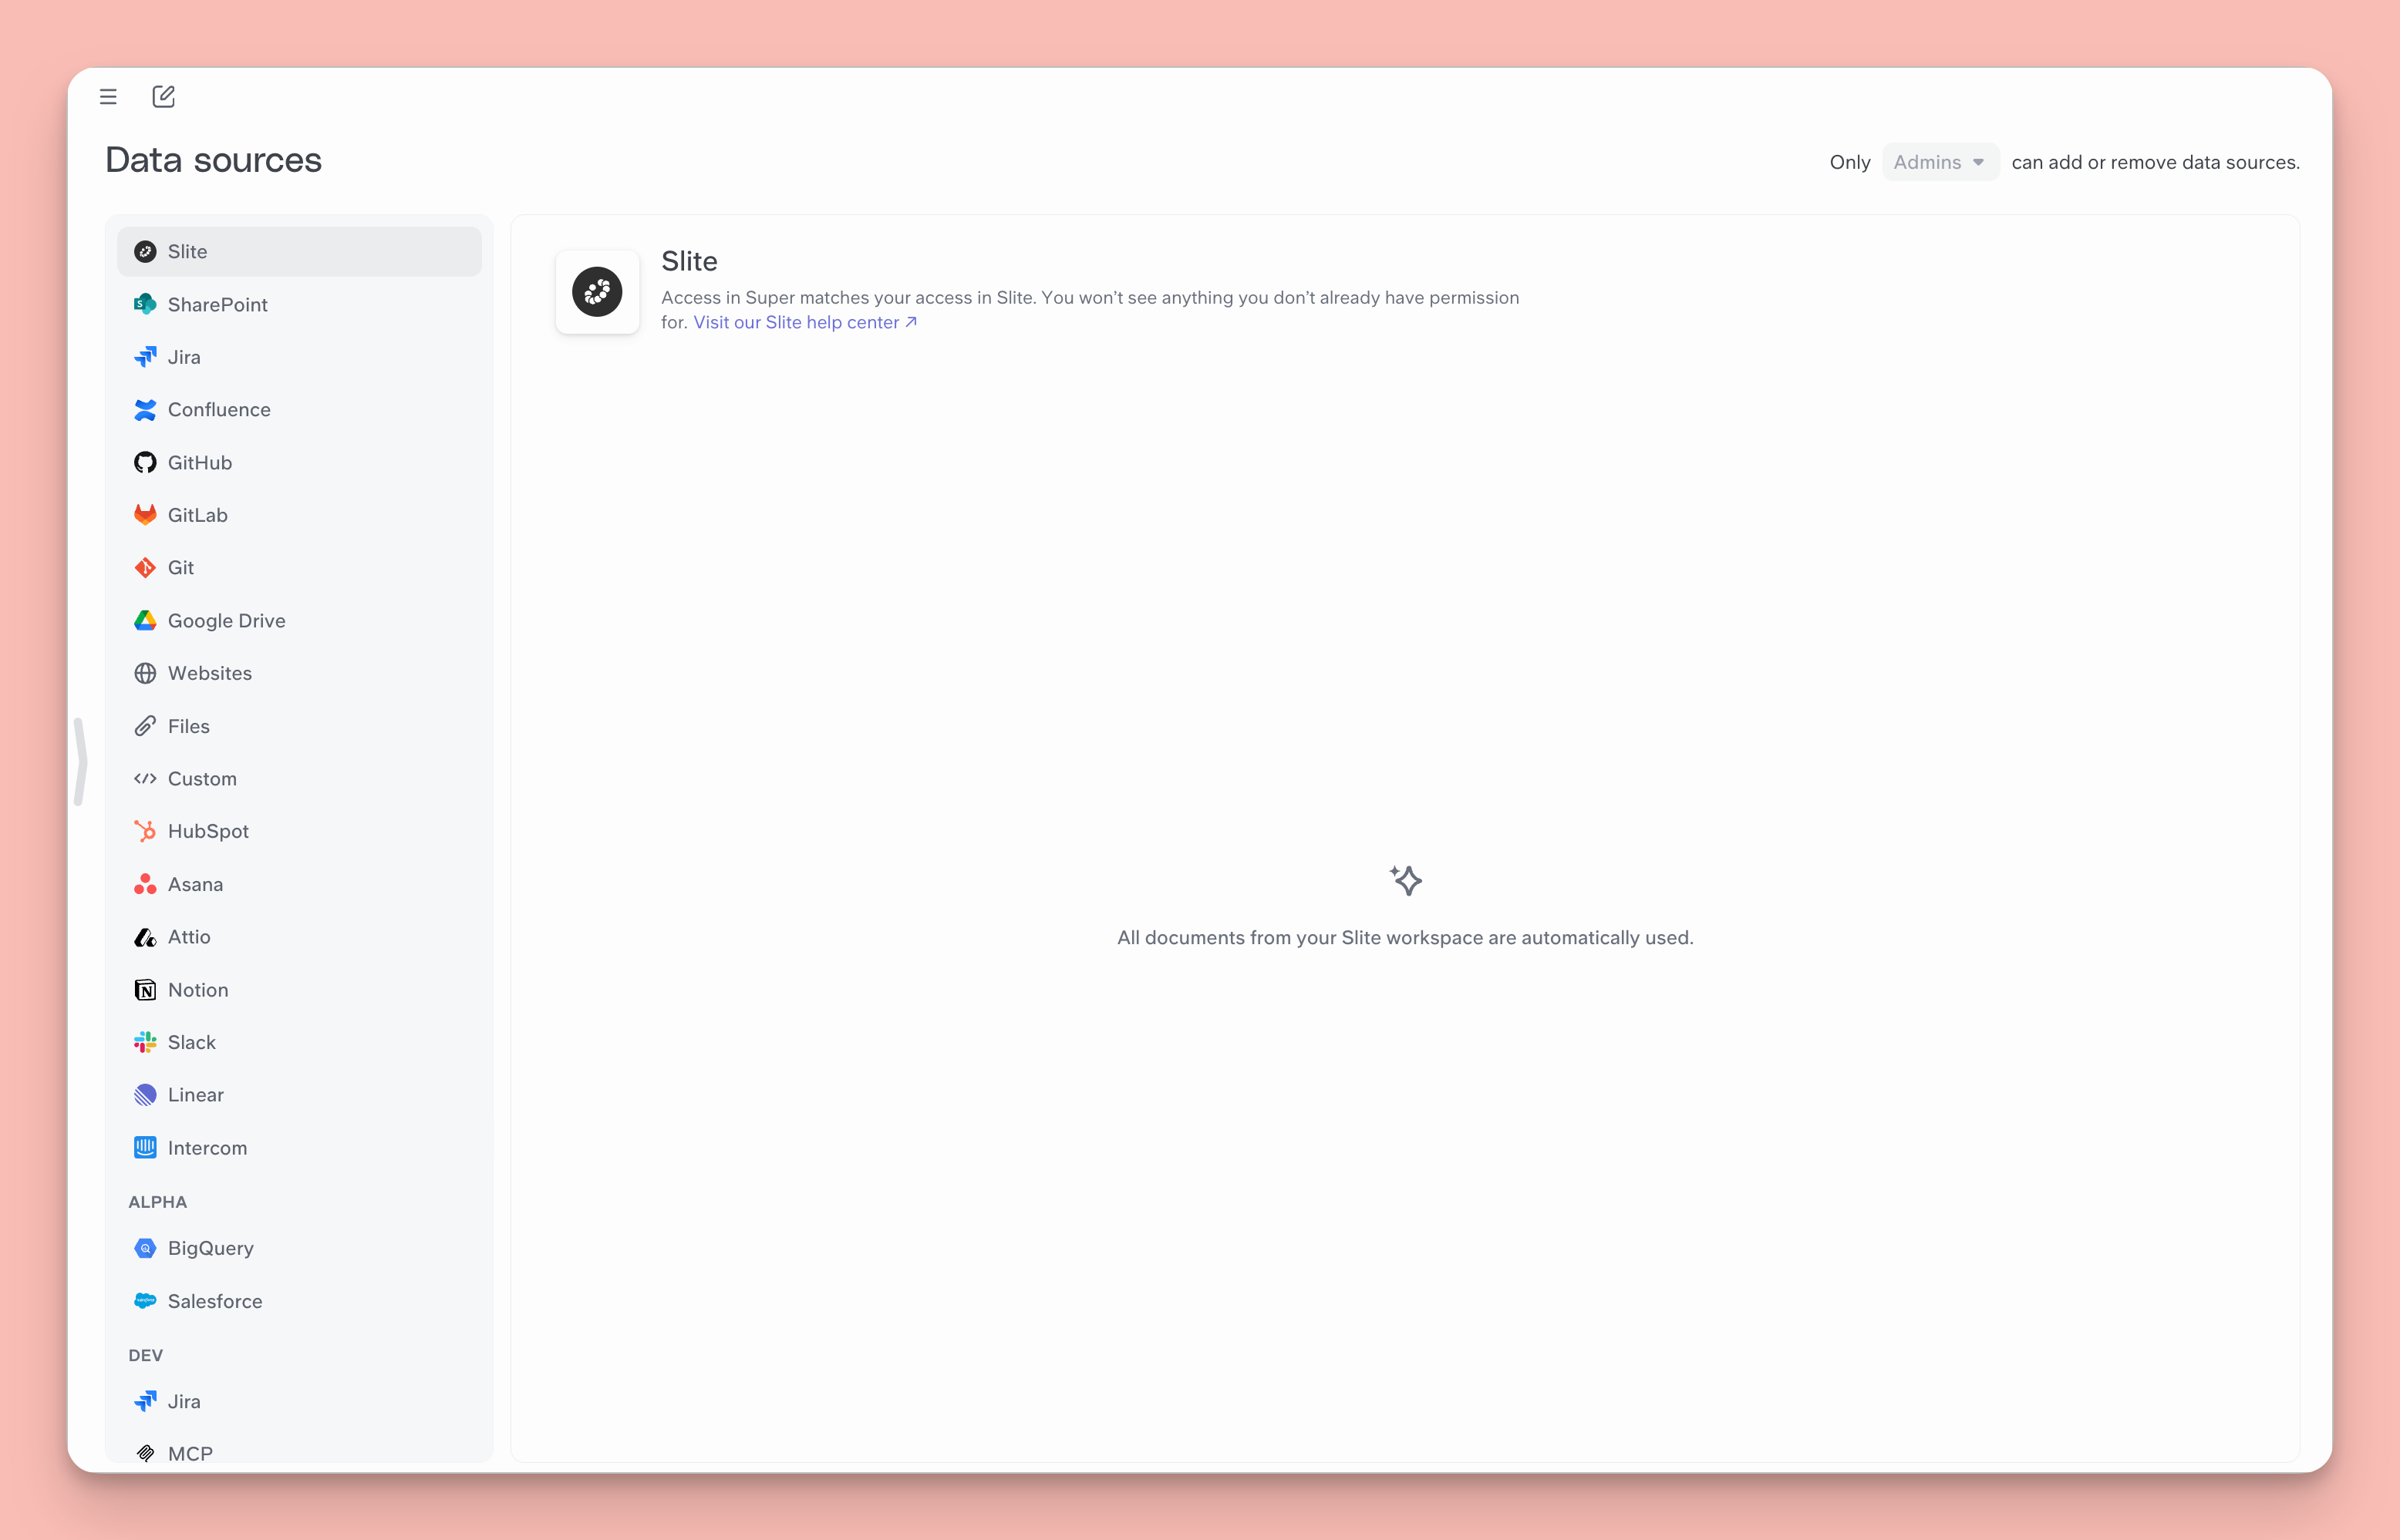The height and width of the screenshot is (1540, 2400).
Task: Click the new note compose icon
Action: (x=163, y=97)
